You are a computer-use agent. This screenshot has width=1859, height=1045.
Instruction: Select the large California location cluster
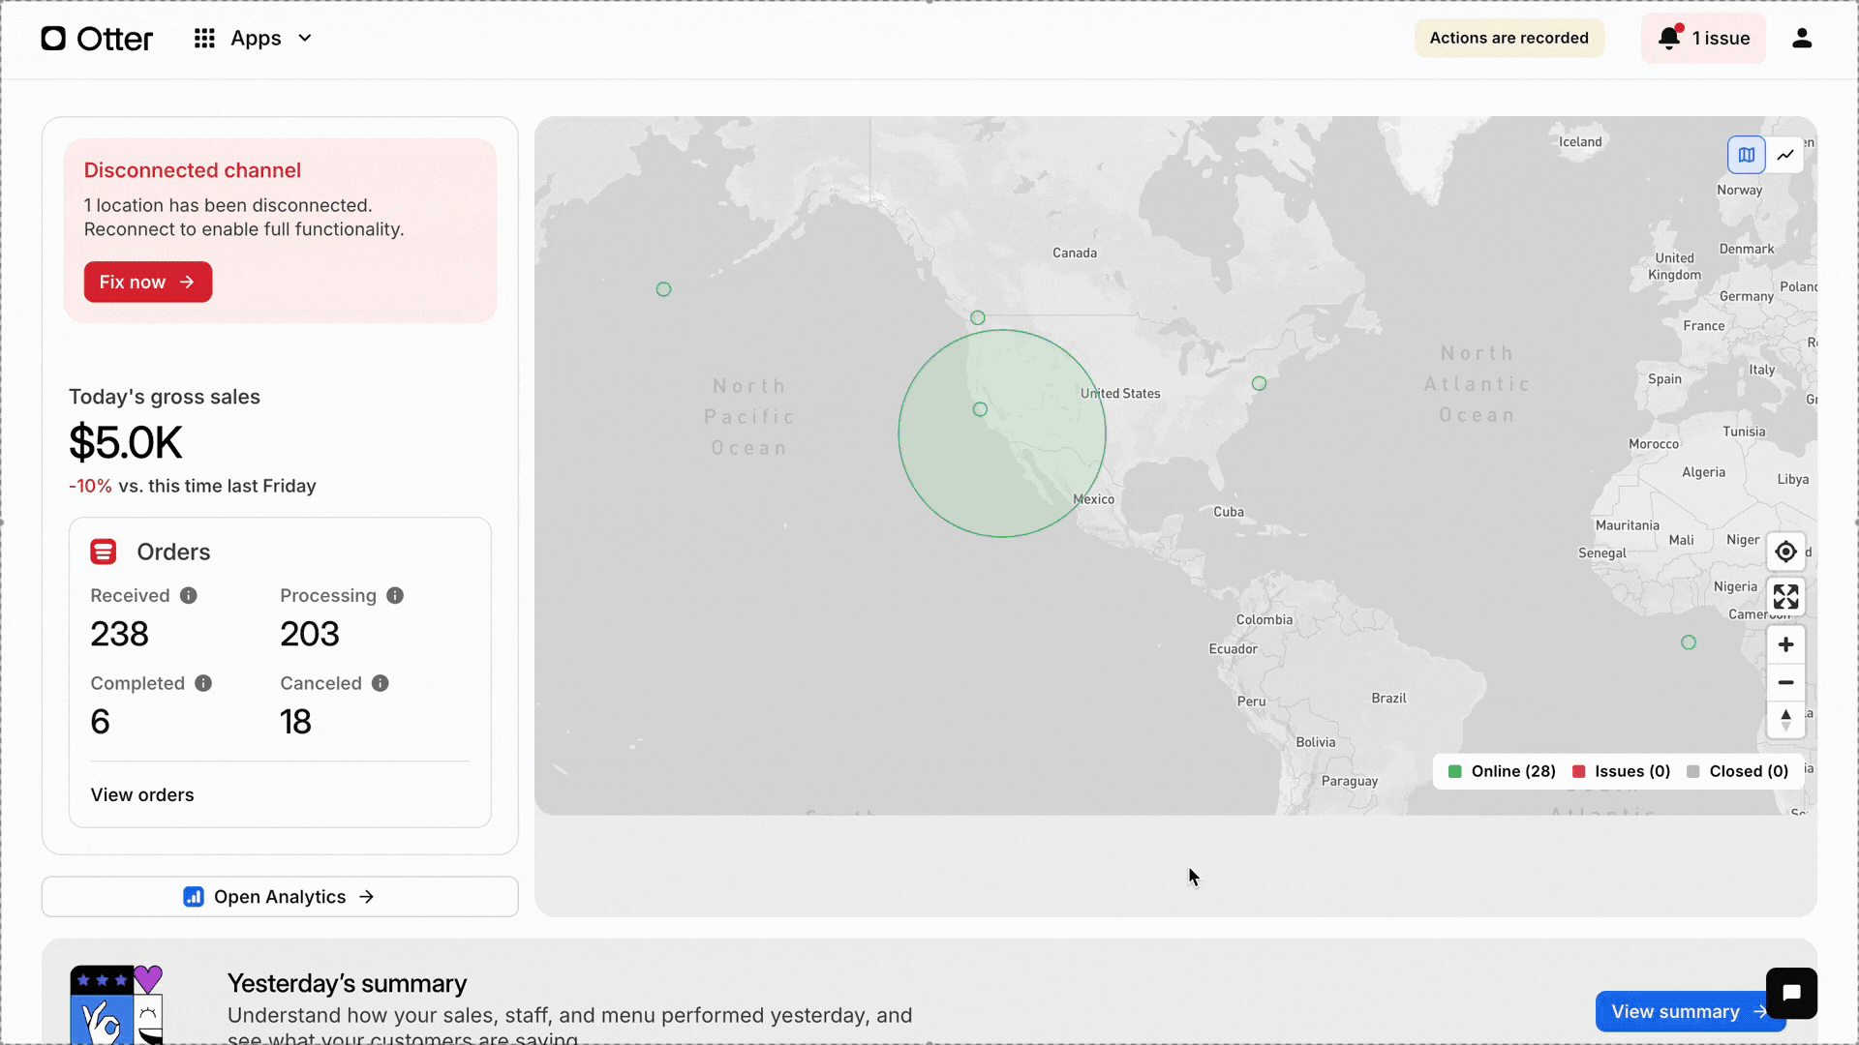click(x=1002, y=433)
